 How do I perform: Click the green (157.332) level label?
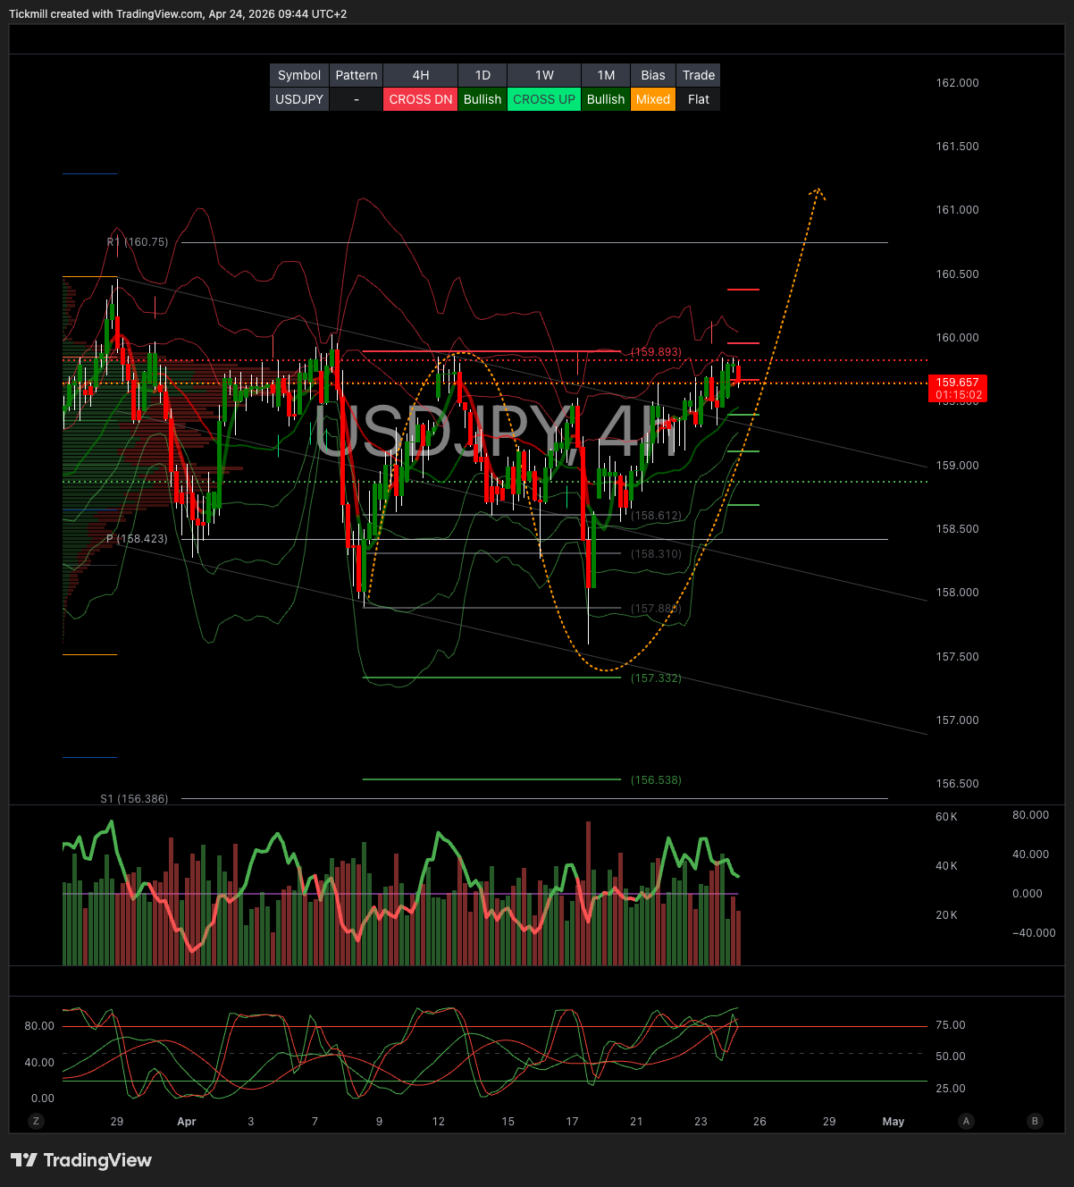click(x=656, y=678)
